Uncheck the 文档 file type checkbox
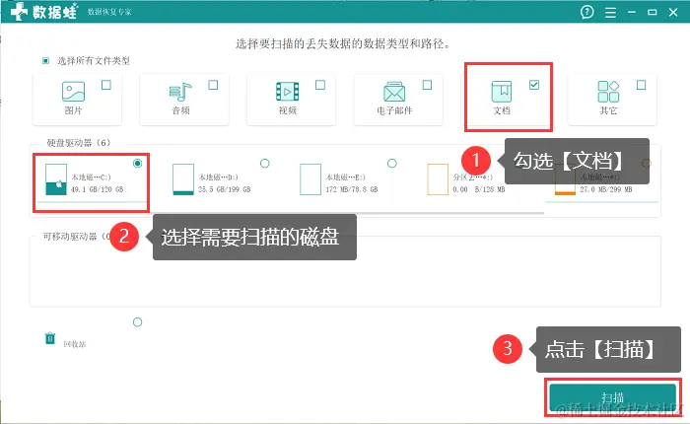This screenshot has height=424, width=690. 534,85
